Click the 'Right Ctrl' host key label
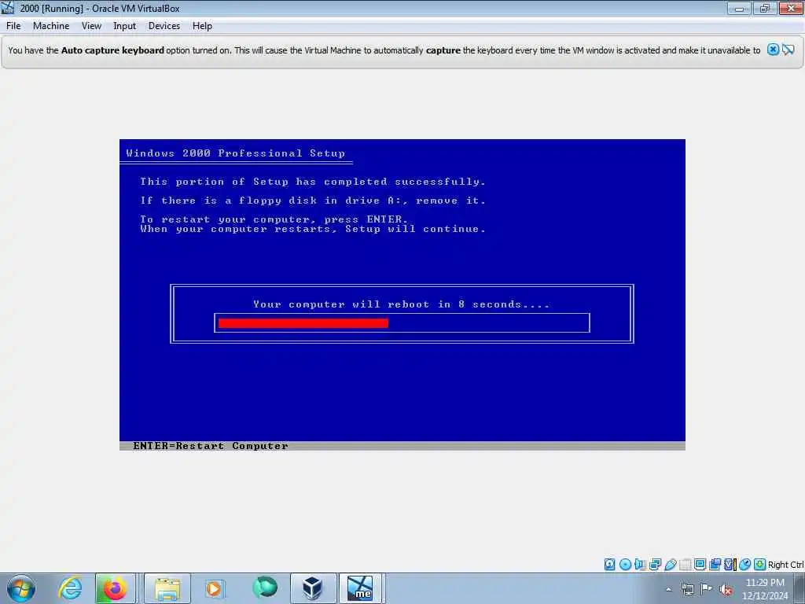 click(x=785, y=565)
